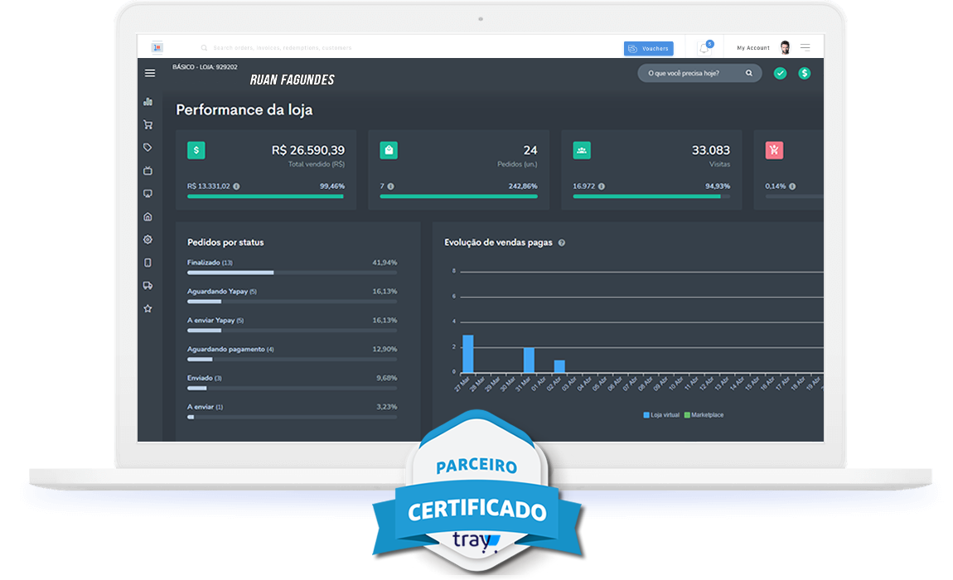Click the app logo in the top bar
The width and height of the screenshot is (953, 580).
click(157, 47)
